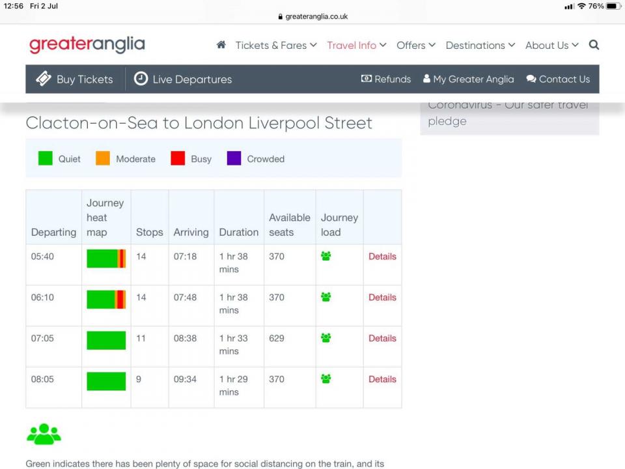The height and width of the screenshot is (469, 625).
Task: Click the green Quiet legend swatch
Action: [x=46, y=158]
